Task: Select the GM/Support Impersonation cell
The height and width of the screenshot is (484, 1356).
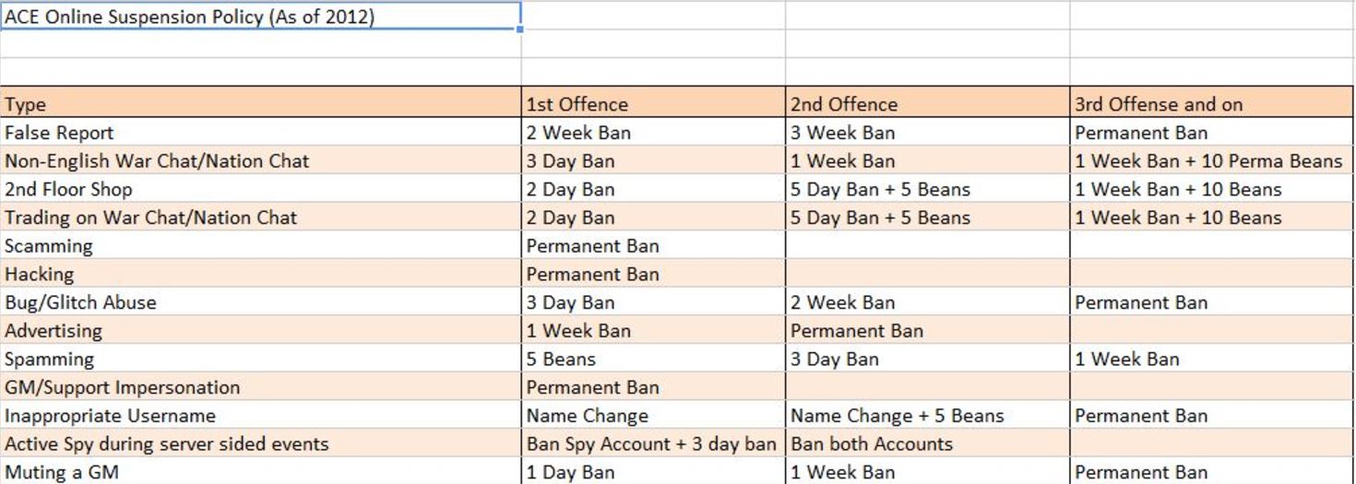Action: [x=261, y=387]
